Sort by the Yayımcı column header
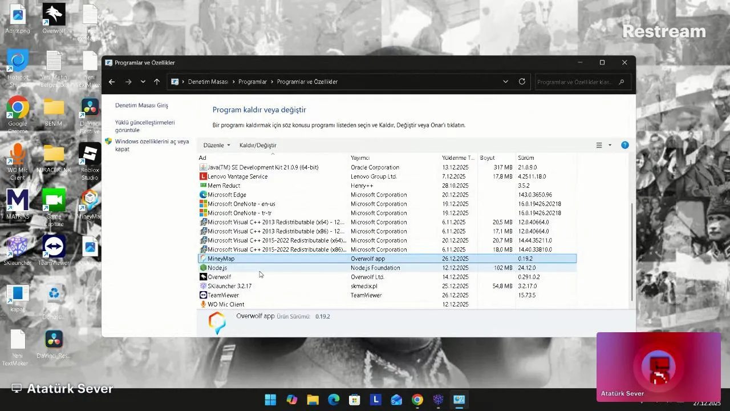The image size is (730, 411). click(x=395, y=158)
